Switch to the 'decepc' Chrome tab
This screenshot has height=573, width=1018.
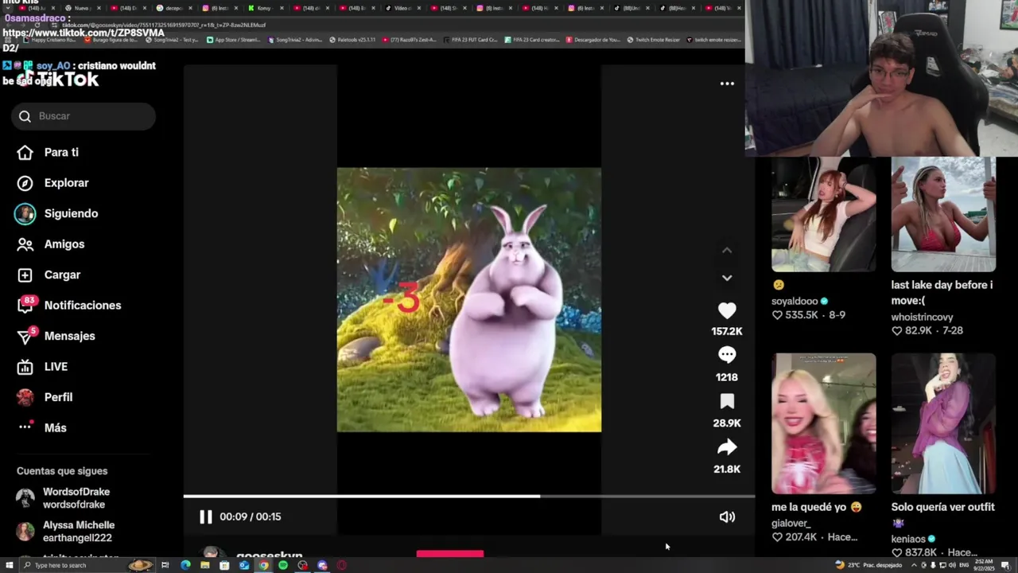pyautogui.click(x=173, y=8)
